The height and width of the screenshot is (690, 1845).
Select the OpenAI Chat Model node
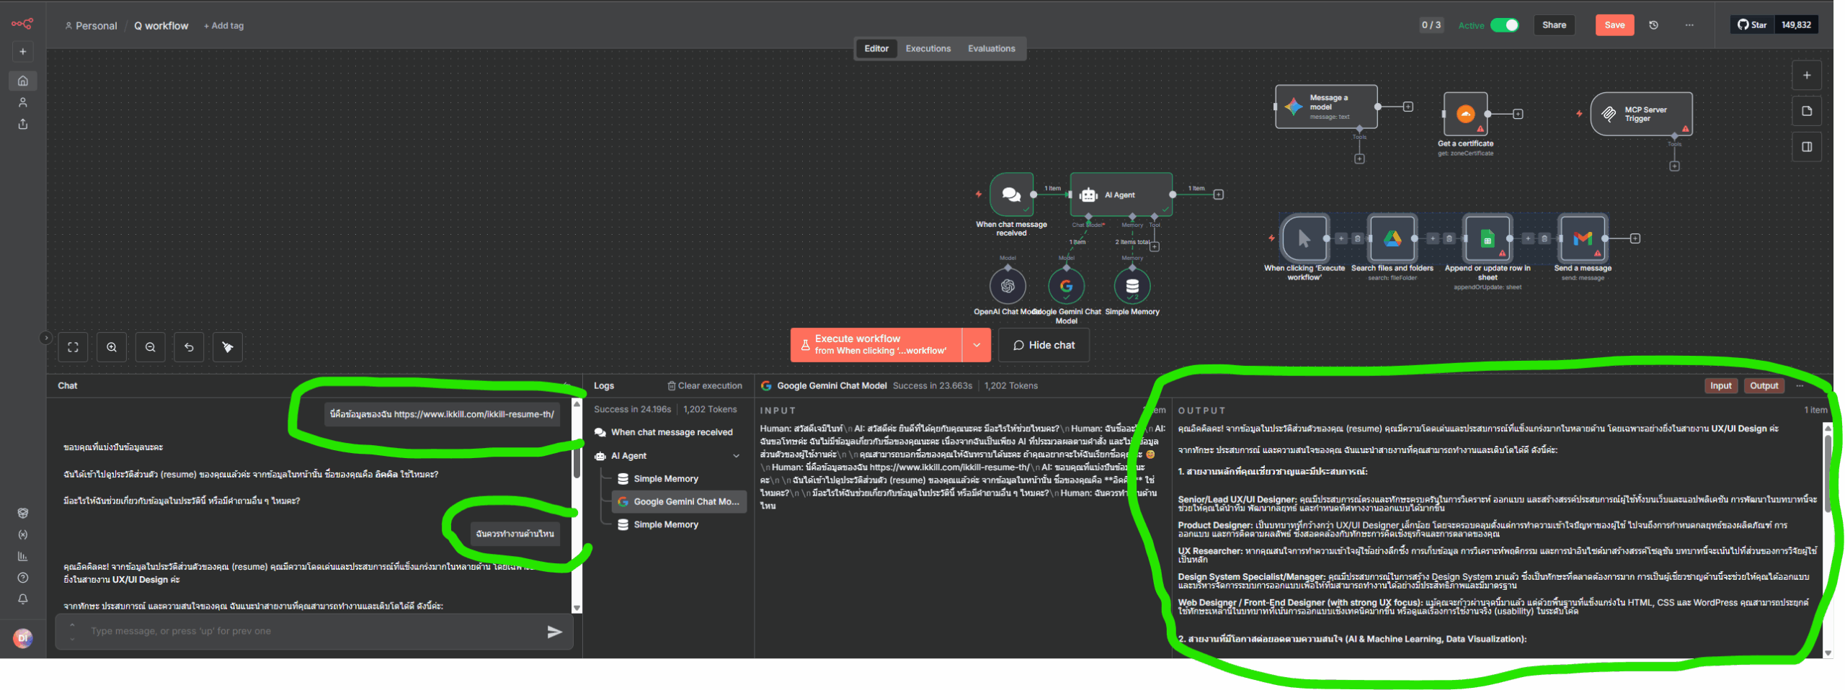[1008, 286]
